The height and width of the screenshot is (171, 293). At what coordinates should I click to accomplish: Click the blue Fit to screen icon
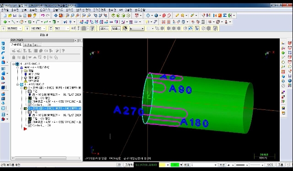[56, 16]
